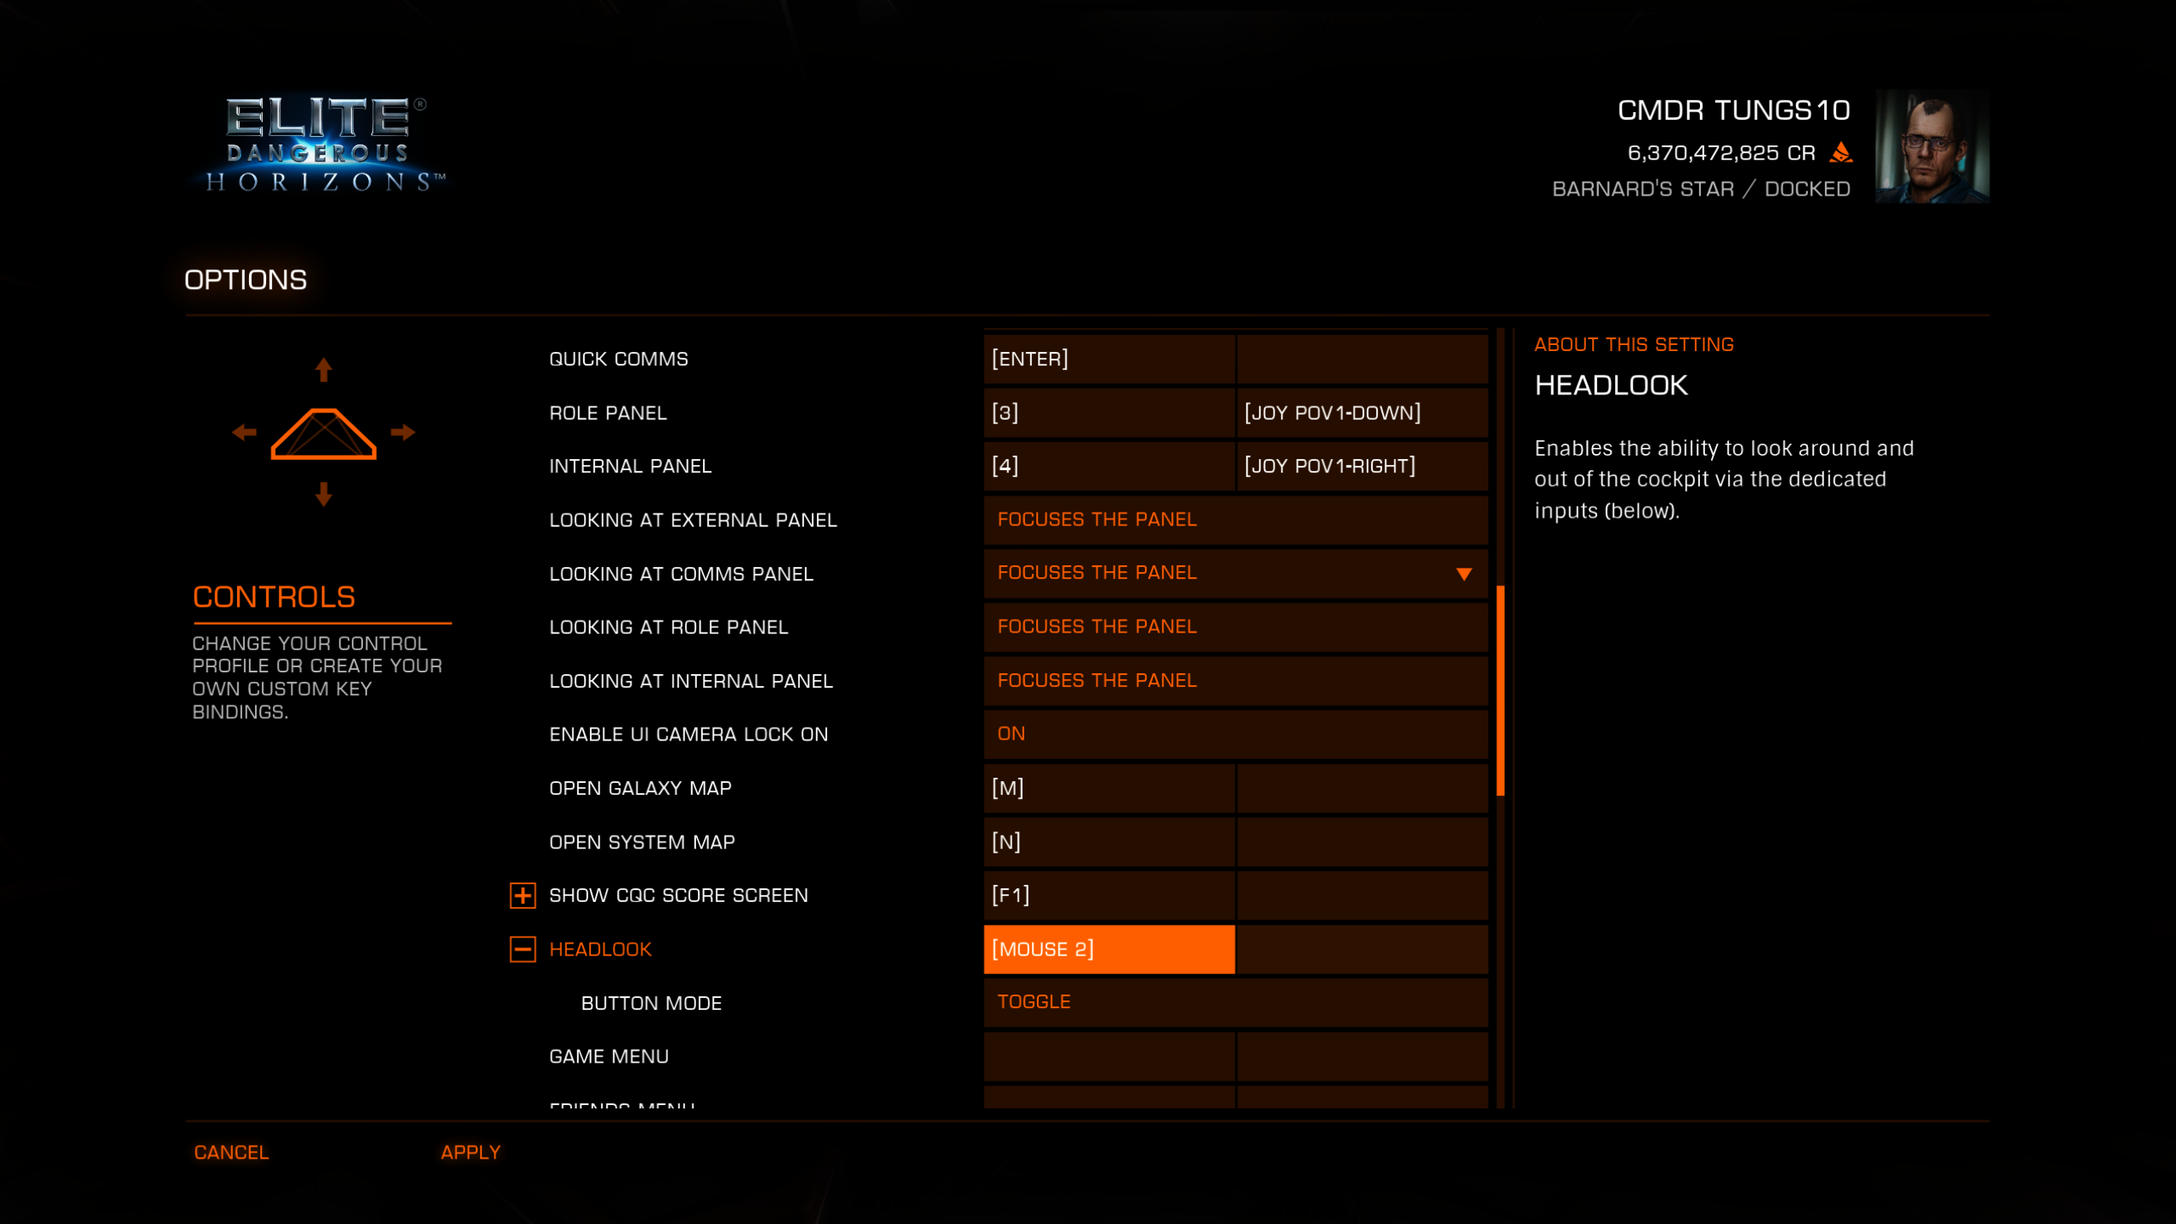Click the Game Menu row label

click(x=609, y=1057)
